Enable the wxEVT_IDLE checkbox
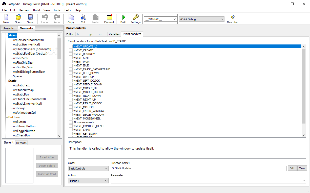Screen dimensions: 310x193 pos(71,65)
